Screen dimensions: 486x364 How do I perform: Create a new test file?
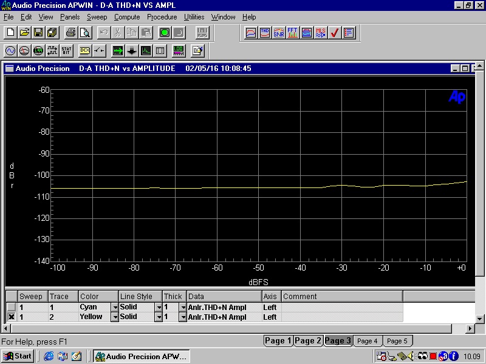click(10, 33)
